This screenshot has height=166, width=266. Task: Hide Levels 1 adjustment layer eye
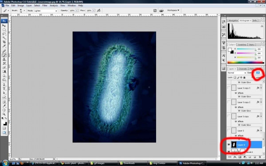[x=229, y=152]
